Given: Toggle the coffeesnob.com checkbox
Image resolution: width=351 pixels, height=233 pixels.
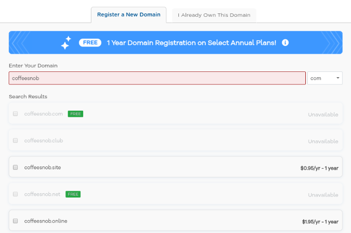Looking at the screenshot, I should 15,114.
